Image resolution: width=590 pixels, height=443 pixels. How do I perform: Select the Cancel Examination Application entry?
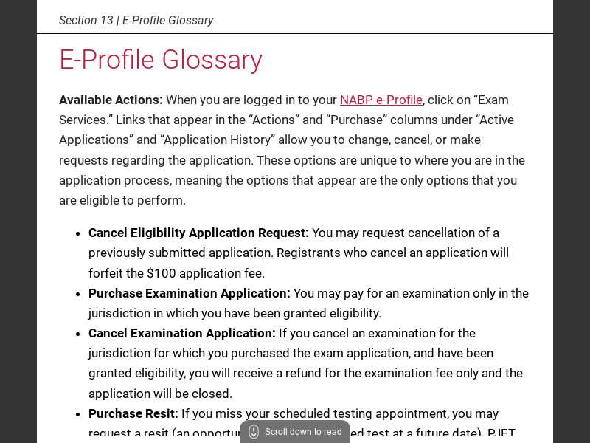click(180, 333)
